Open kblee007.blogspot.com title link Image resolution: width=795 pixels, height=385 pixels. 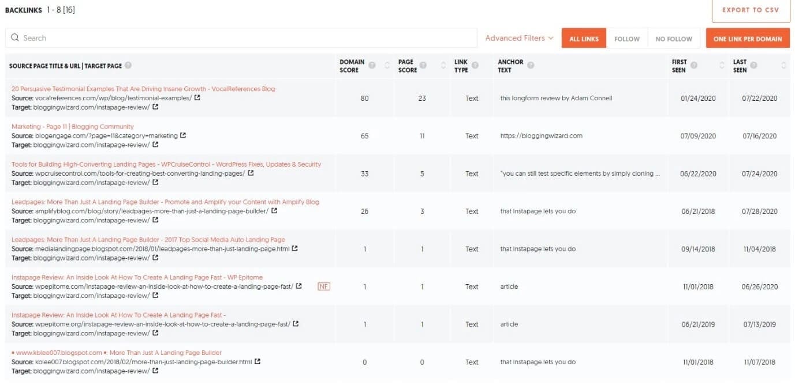click(117, 353)
